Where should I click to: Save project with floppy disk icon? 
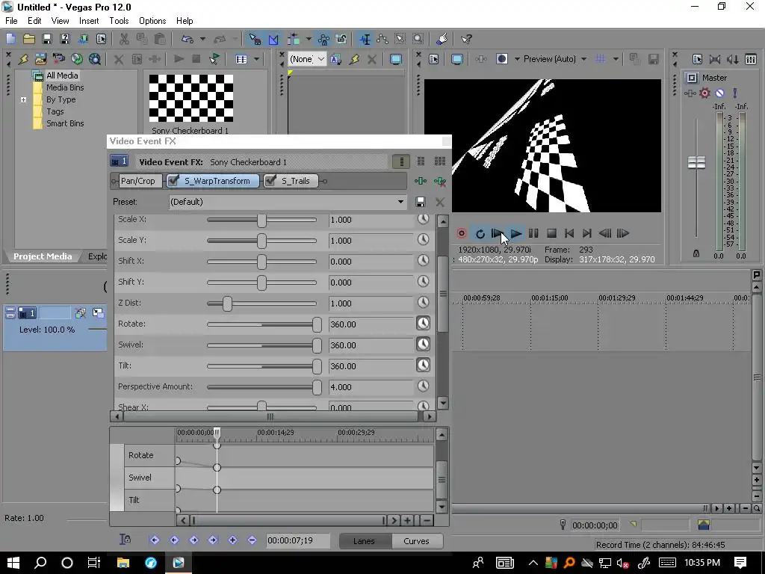coord(47,39)
